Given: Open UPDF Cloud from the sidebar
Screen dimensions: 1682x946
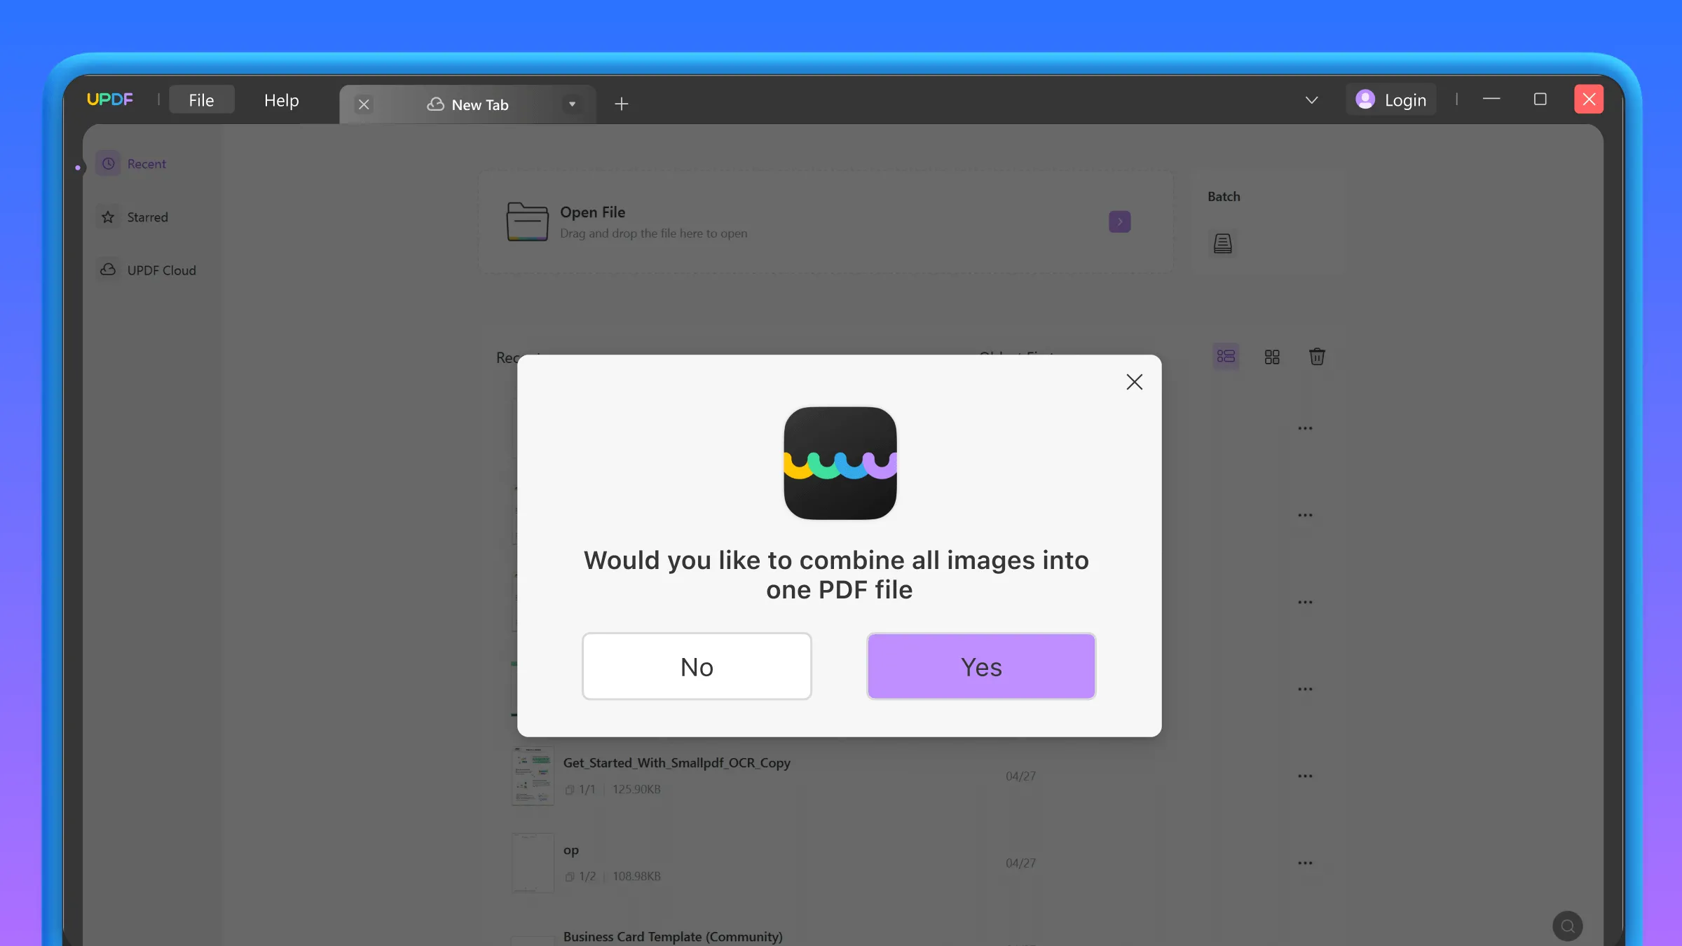Looking at the screenshot, I should [161, 270].
